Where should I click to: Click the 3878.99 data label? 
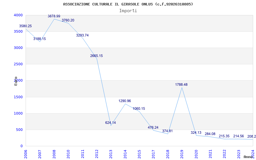pos(54,16)
